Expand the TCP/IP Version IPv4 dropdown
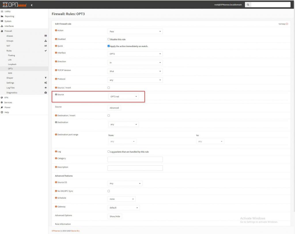Screen dimensions: 295x234 point(135,71)
